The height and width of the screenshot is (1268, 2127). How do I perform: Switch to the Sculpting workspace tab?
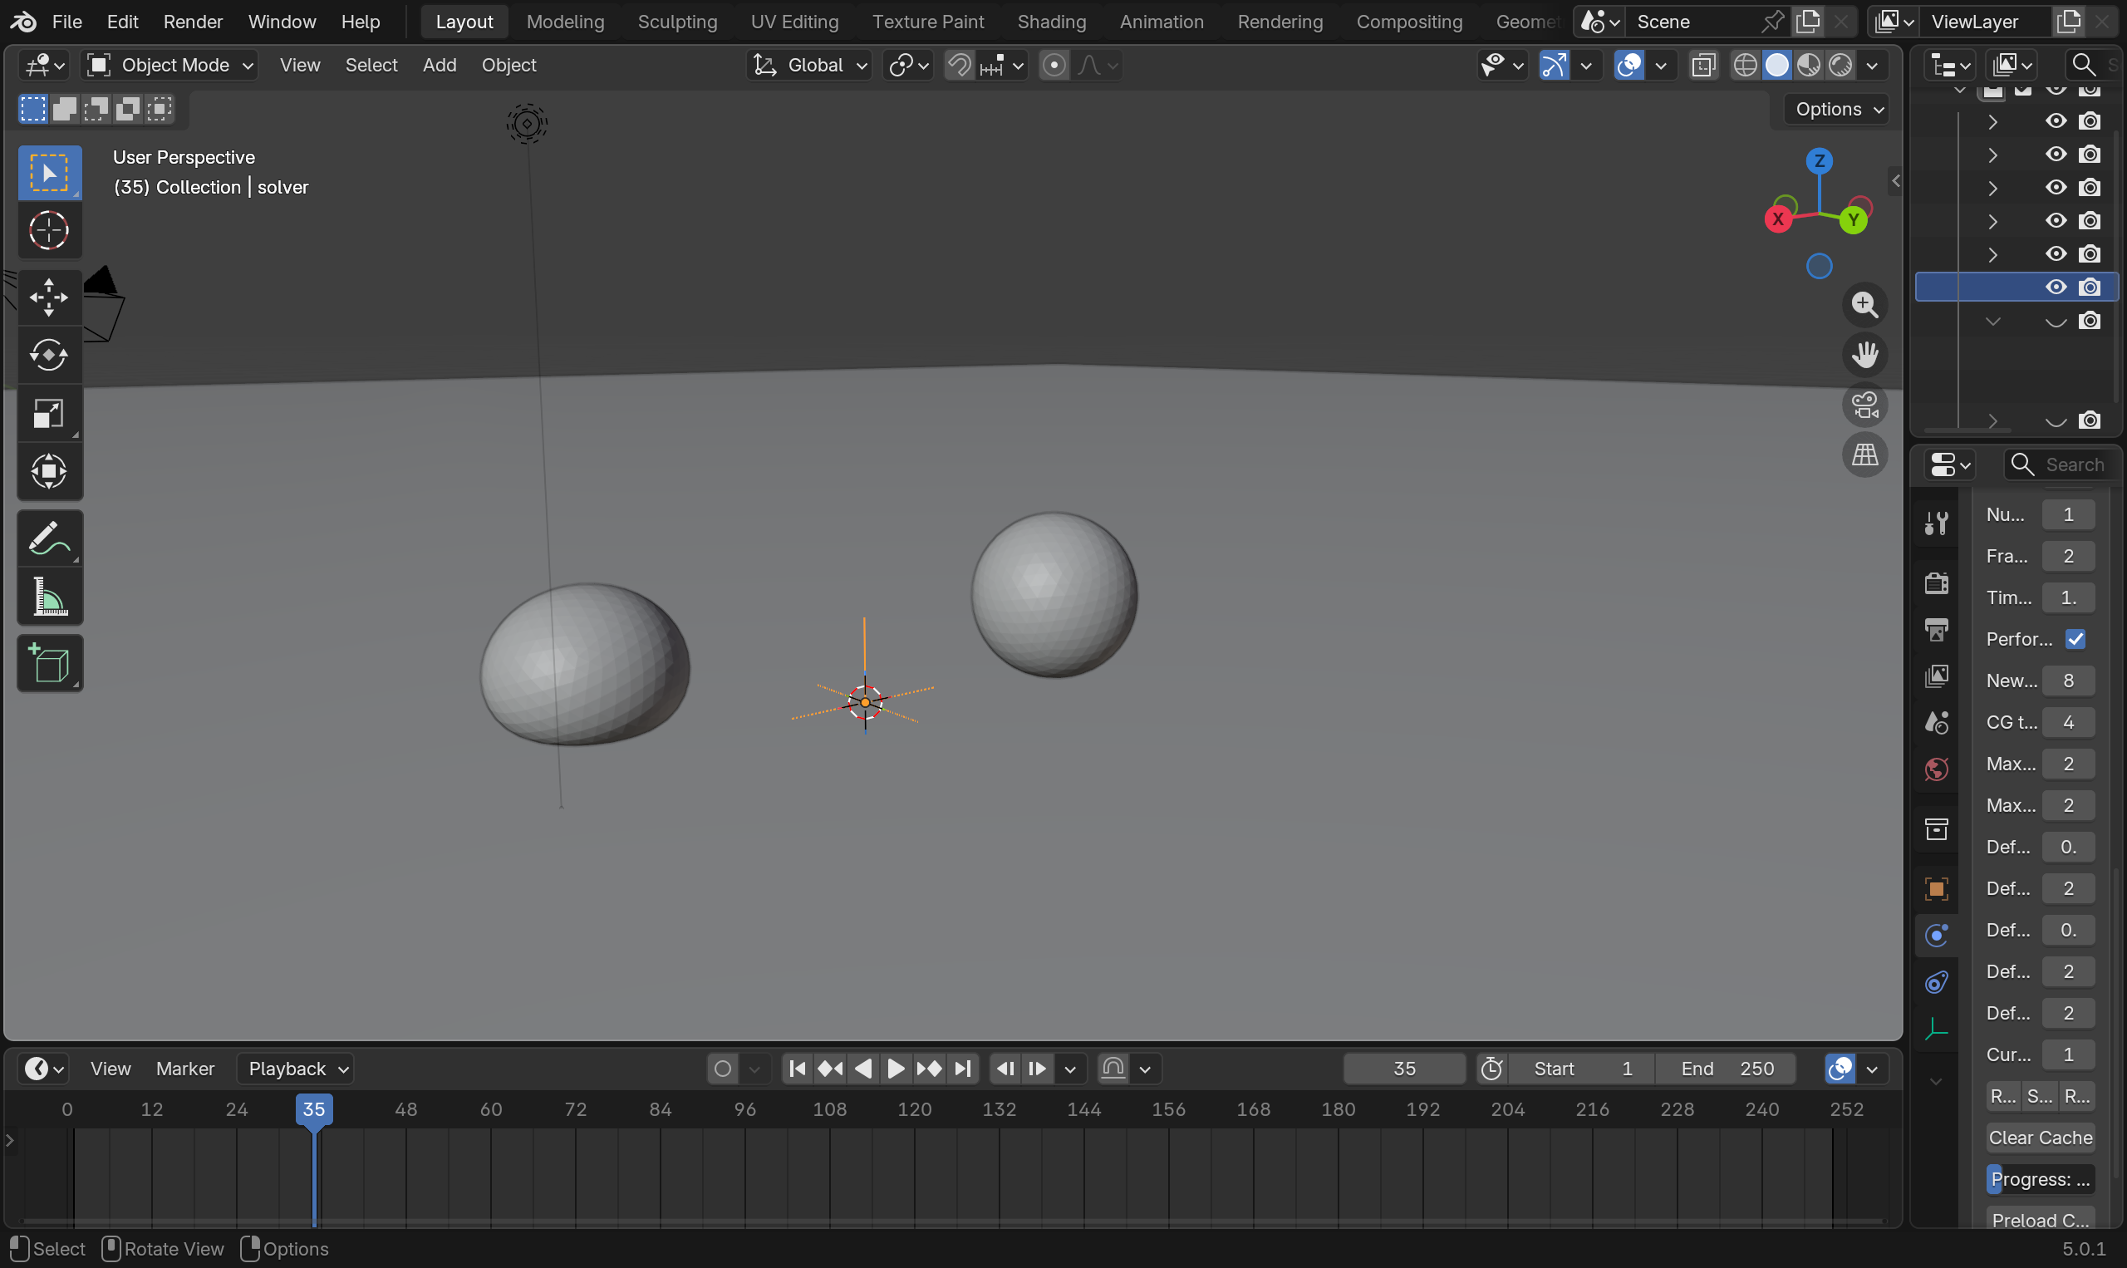(676, 22)
